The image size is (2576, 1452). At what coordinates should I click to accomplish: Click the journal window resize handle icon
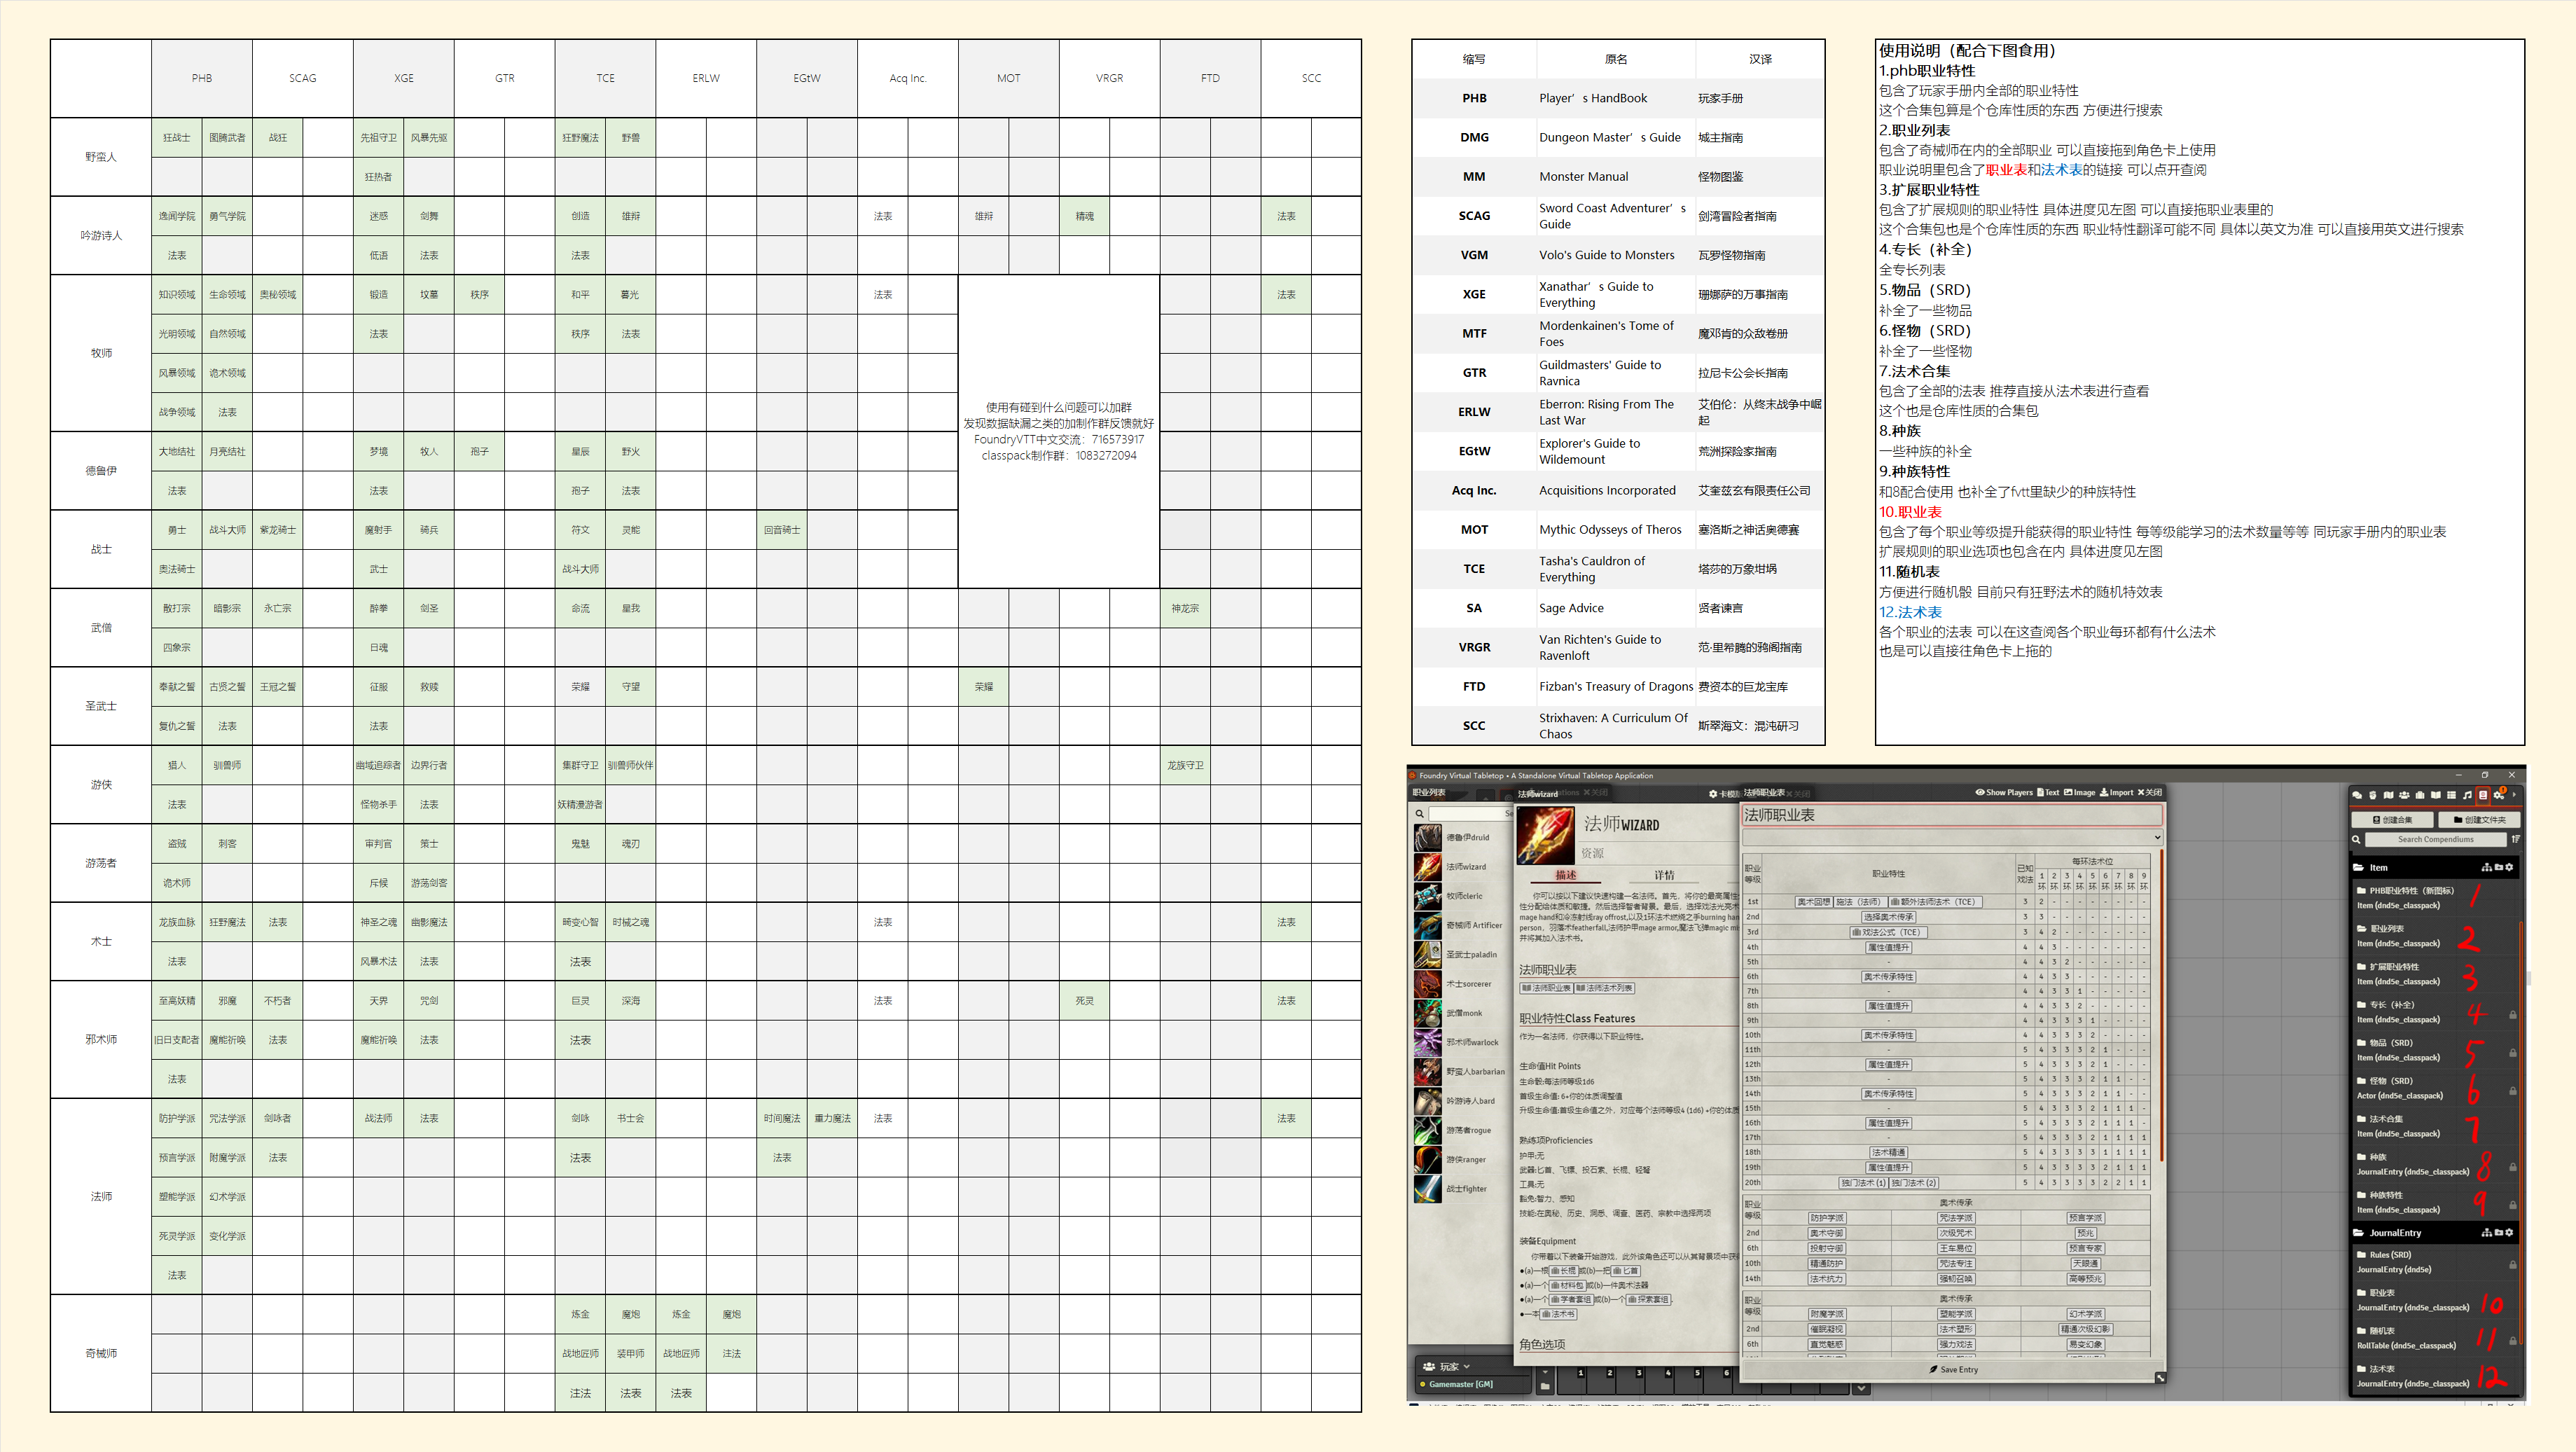pos(2160,1378)
